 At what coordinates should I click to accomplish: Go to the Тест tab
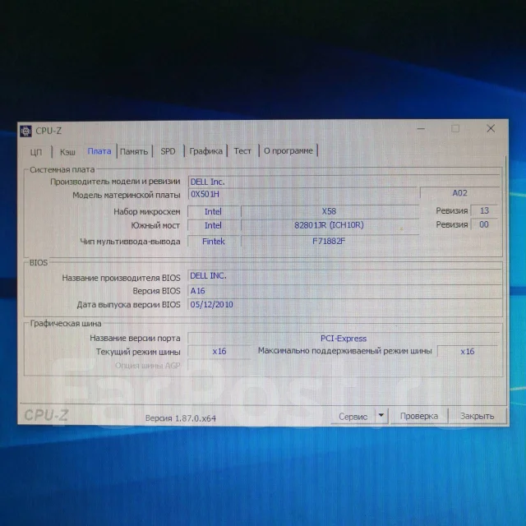coord(242,151)
